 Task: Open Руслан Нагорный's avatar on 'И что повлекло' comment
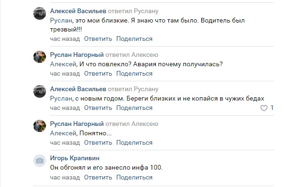39,57
